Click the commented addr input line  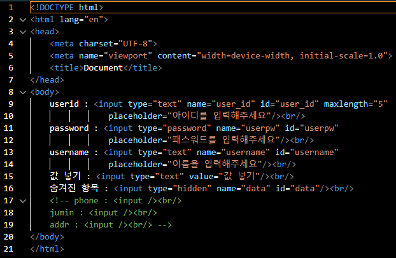point(111,225)
